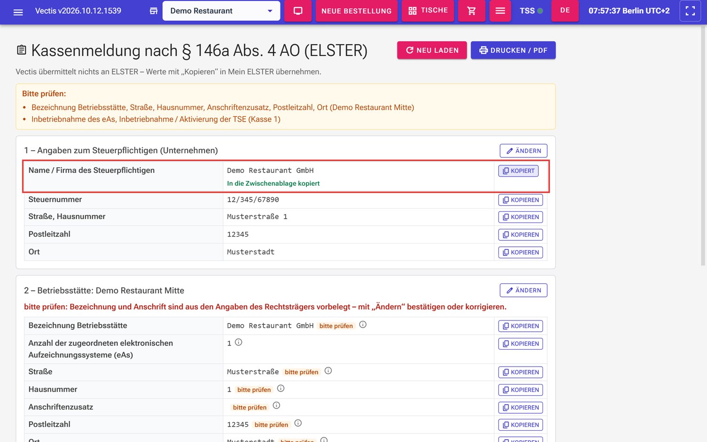Copy the Steuernummer value
Screen dimensions: 707x442
click(520, 200)
